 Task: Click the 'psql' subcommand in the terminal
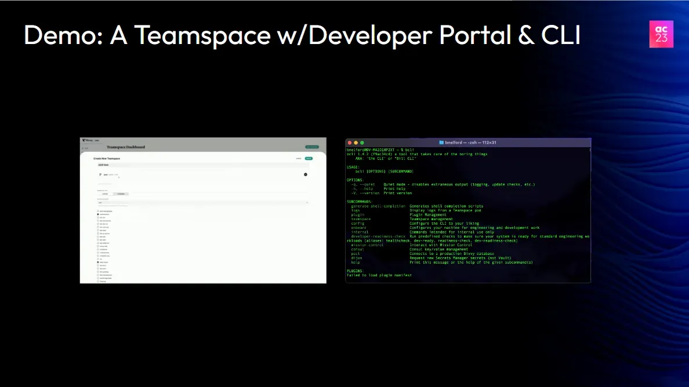coord(356,254)
